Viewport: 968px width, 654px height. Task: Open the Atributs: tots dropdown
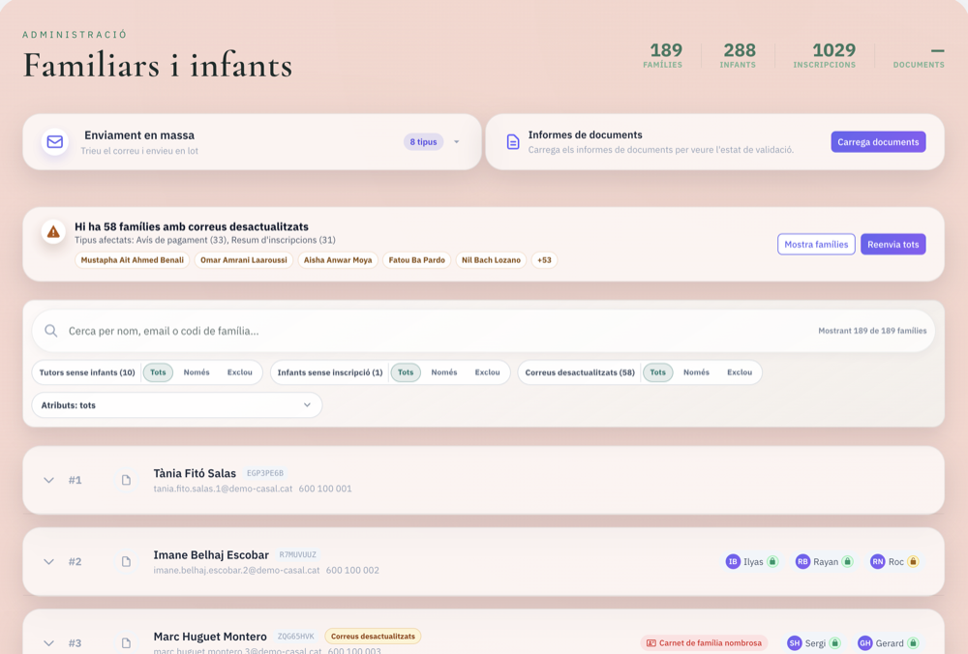pos(175,404)
